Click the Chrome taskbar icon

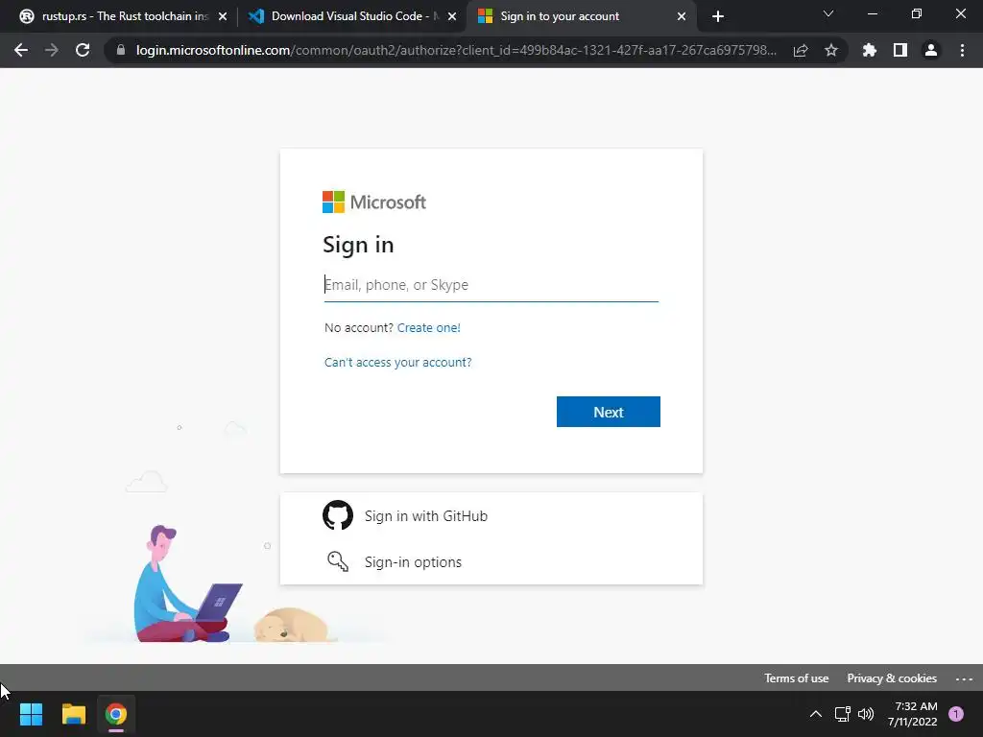(115, 714)
